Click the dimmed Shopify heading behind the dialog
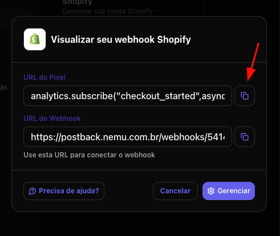This screenshot has width=280, height=236. (77, 2)
